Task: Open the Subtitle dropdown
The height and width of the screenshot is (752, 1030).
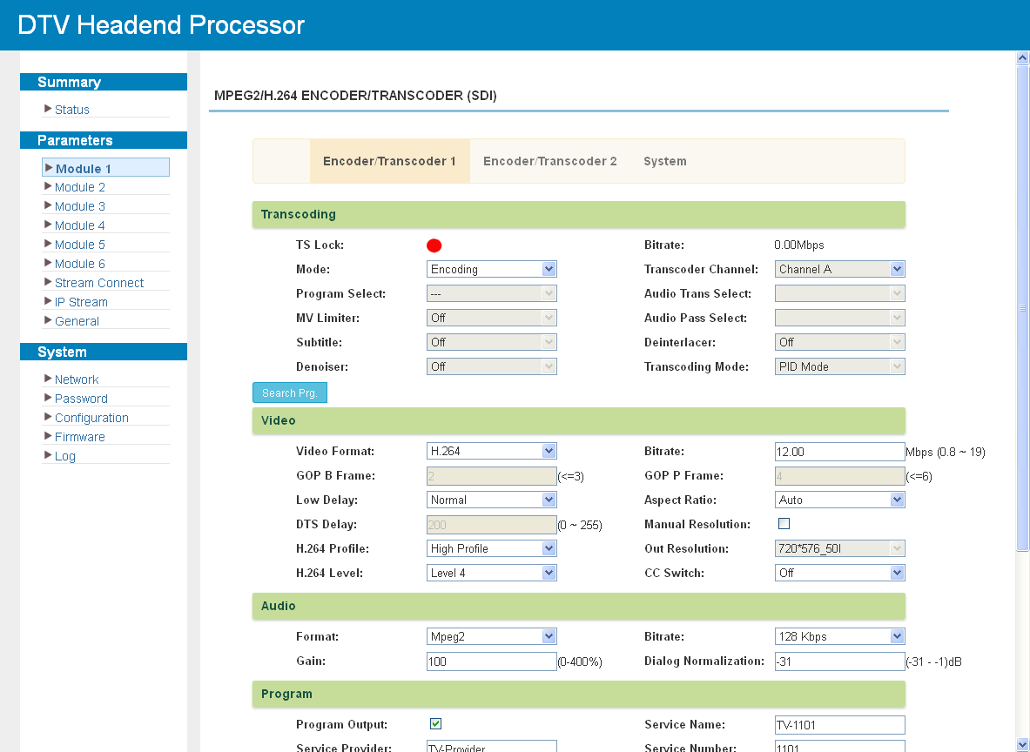Action: (491, 342)
